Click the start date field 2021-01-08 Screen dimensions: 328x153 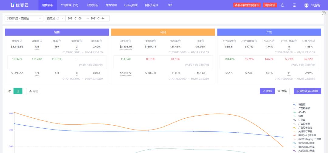click(x=75, y=19)
